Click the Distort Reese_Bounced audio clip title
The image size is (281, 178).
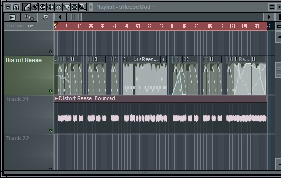(87, 98)
